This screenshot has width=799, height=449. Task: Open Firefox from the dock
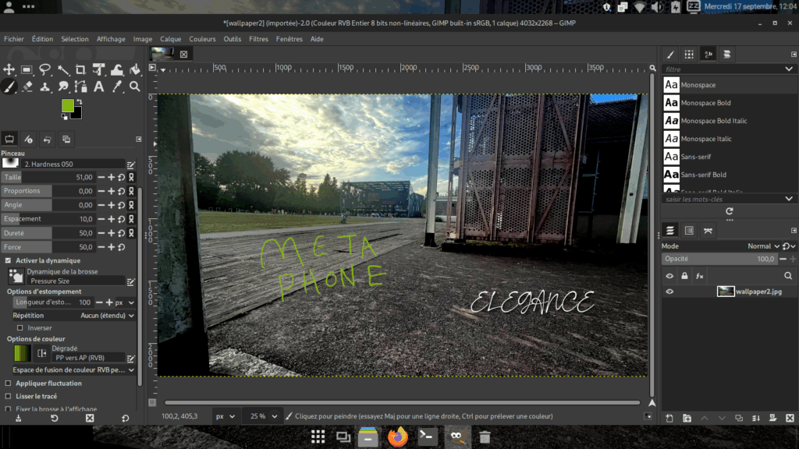[397, 437]
